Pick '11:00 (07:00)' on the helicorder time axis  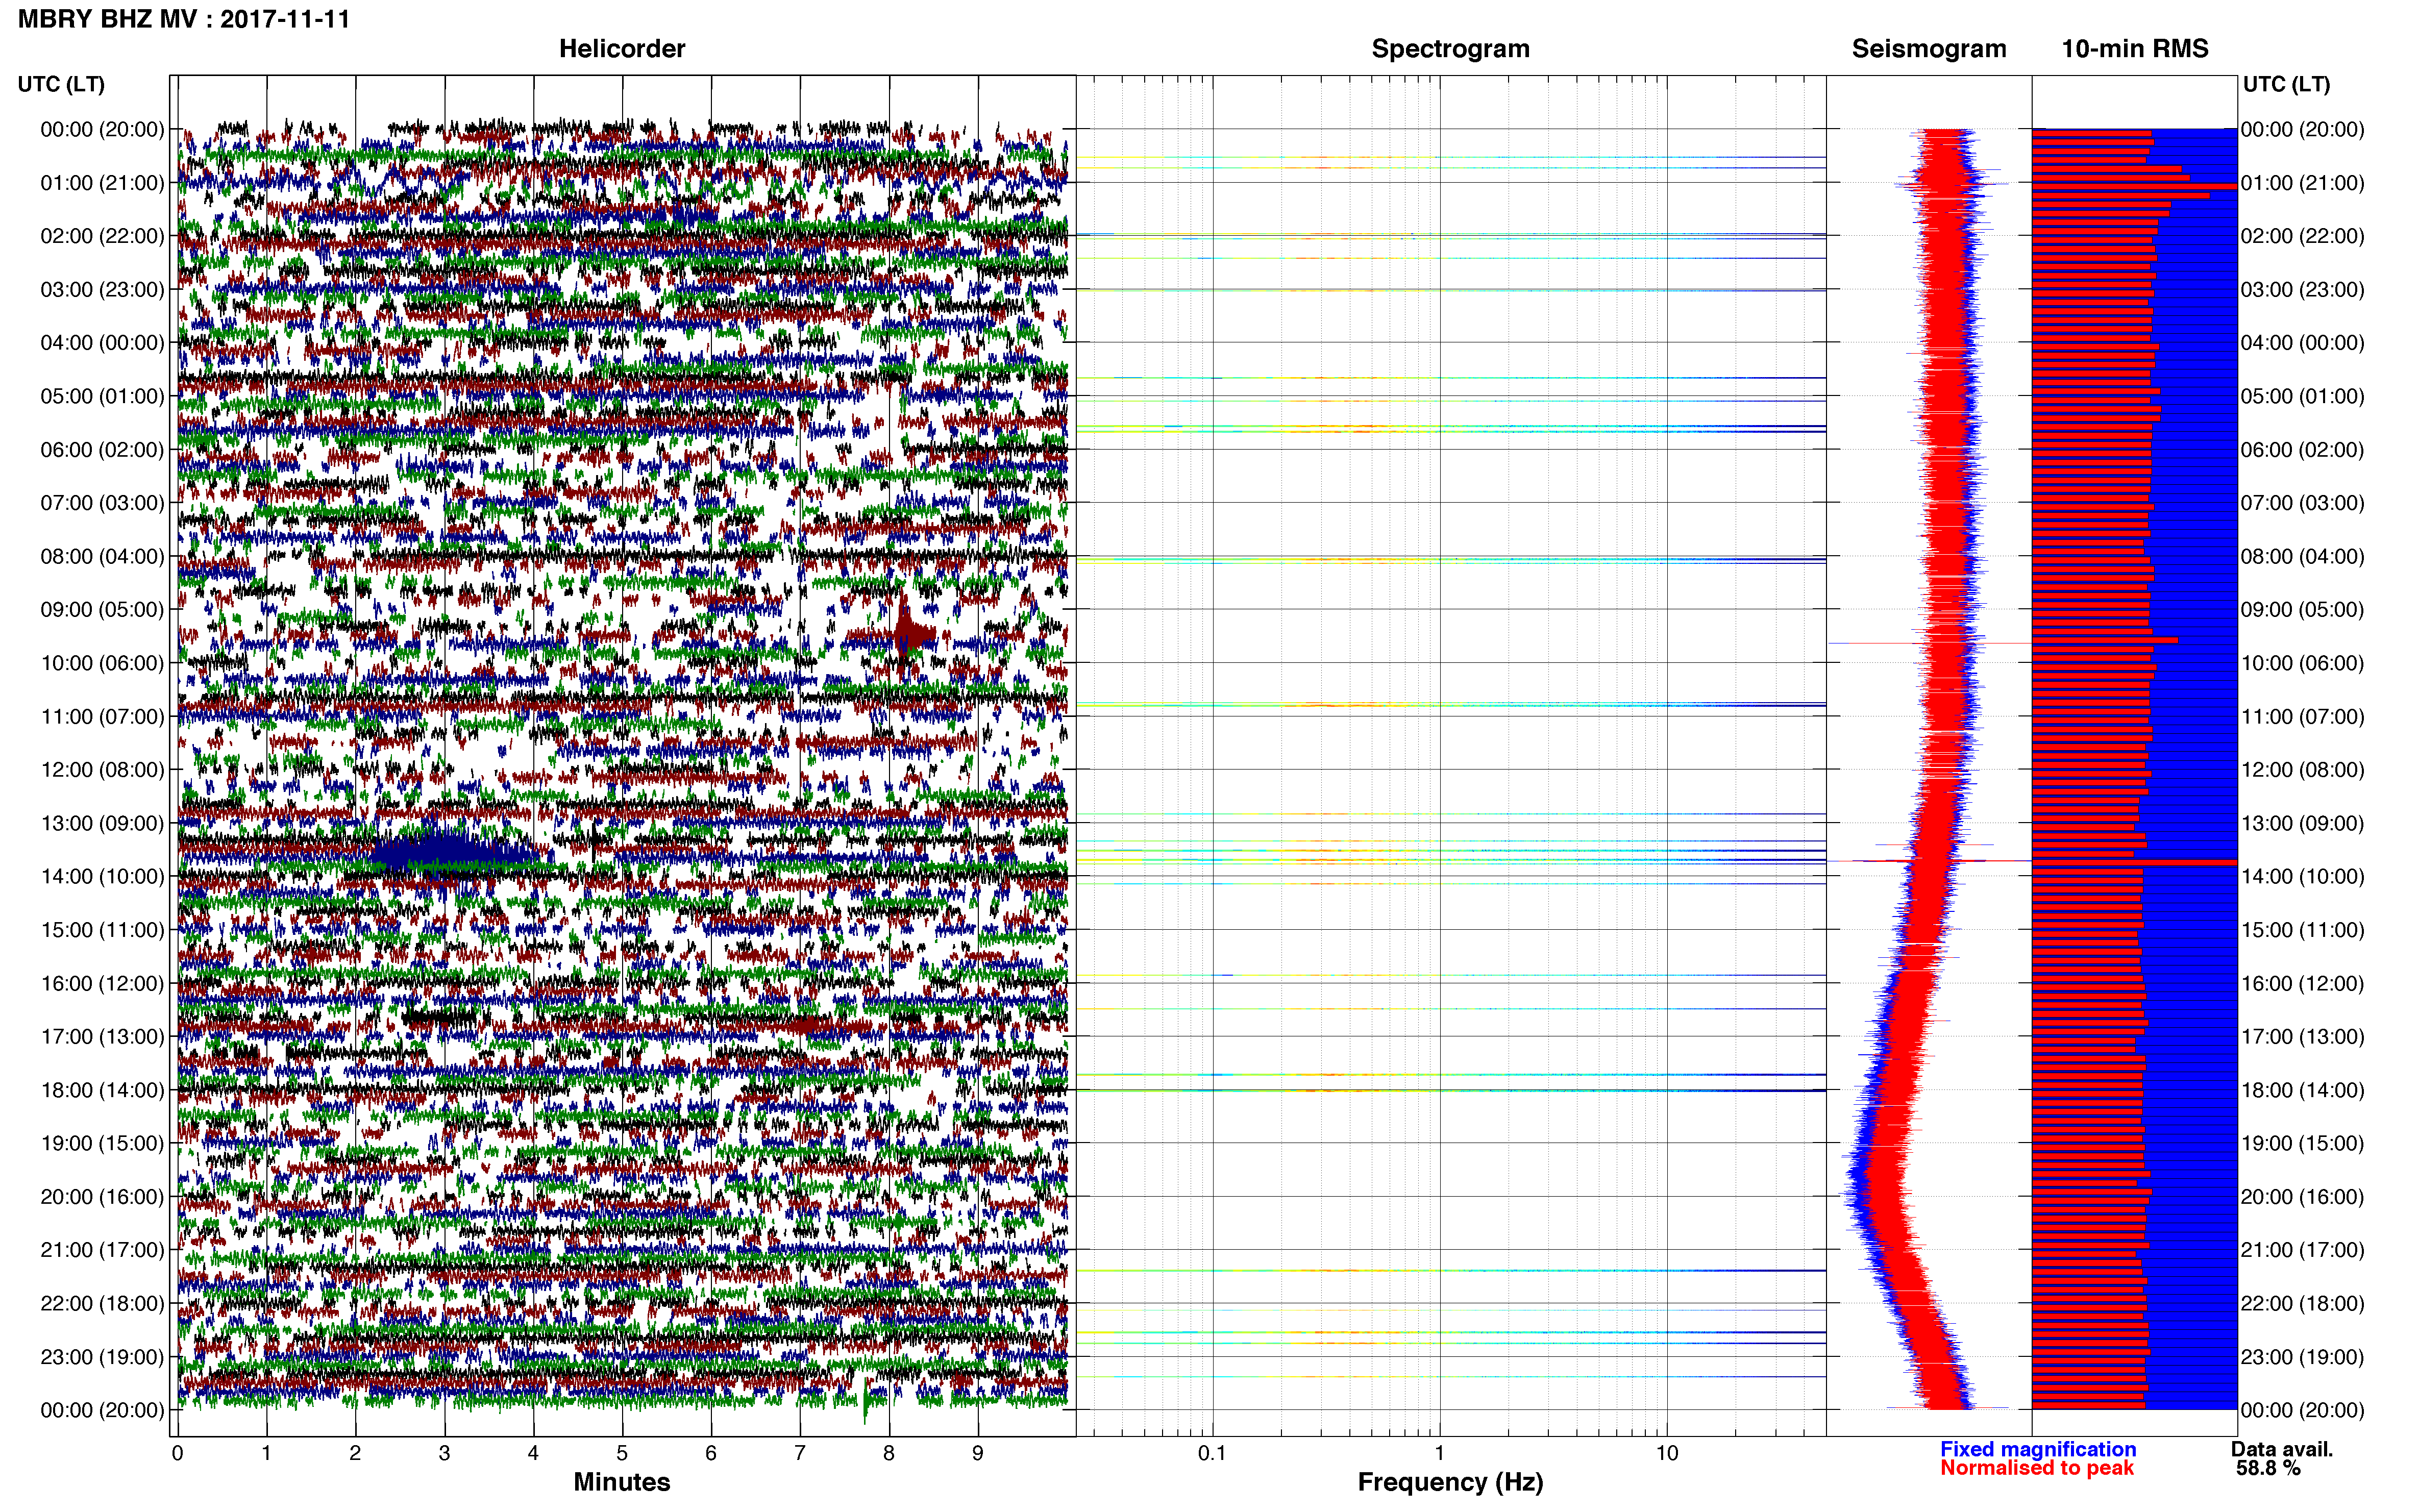(102, 717)
